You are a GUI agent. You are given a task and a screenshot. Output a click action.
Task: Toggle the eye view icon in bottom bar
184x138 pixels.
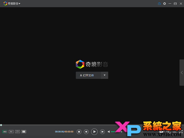coord(162,132)
